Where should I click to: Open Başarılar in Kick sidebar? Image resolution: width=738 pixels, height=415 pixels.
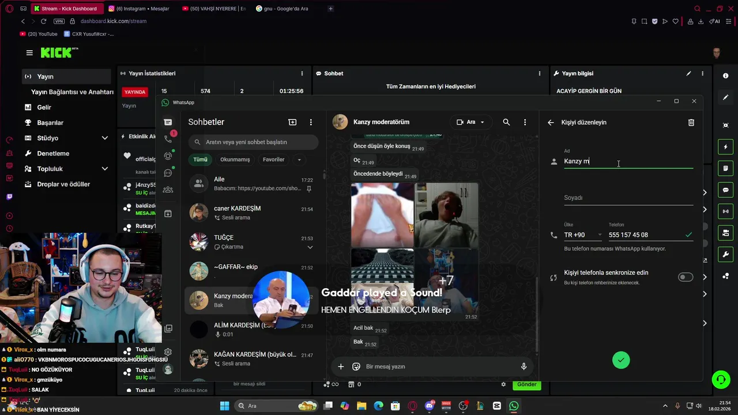click(66, 123)
